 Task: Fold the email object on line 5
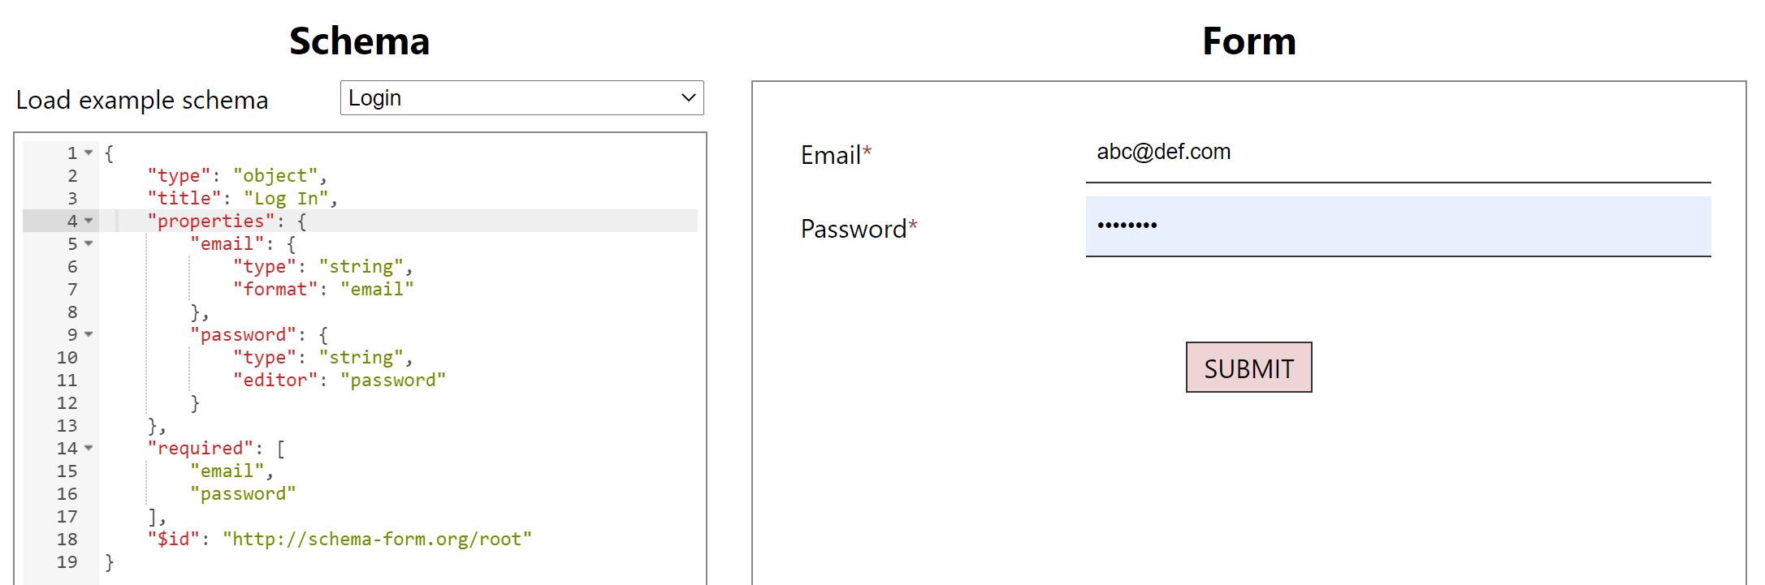(89, 243)
